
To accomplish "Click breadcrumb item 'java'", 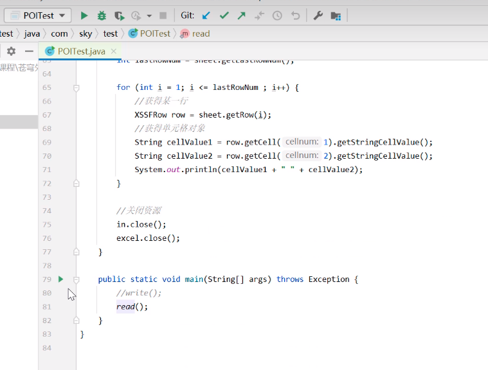I will (32, 33).
